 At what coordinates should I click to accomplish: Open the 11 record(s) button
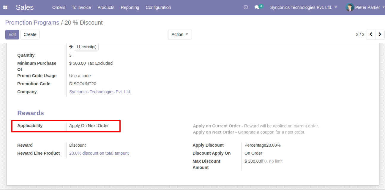pyautogui.click(x=86, y=47)
